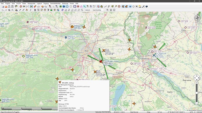202x113 pixels.
Task: Open the Datei menu
Action: tap(2, 3)
